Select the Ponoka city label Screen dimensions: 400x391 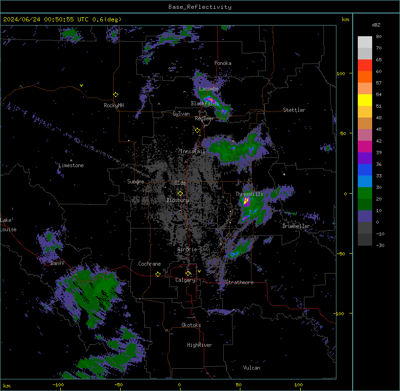coord(223,63)
